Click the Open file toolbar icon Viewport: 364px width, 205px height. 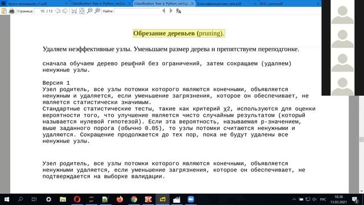click(x=4, y=11)
